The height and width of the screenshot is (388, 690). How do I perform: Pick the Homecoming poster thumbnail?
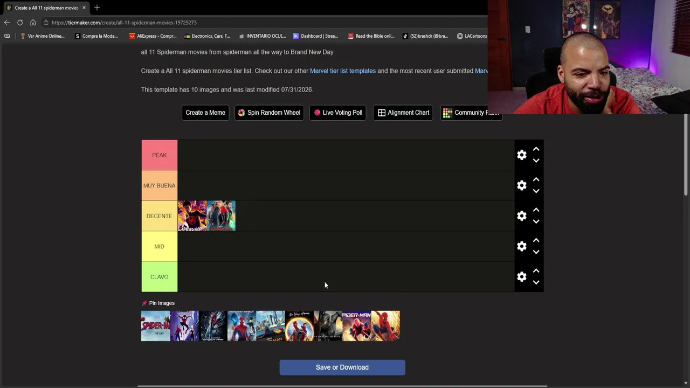point(271,326)
